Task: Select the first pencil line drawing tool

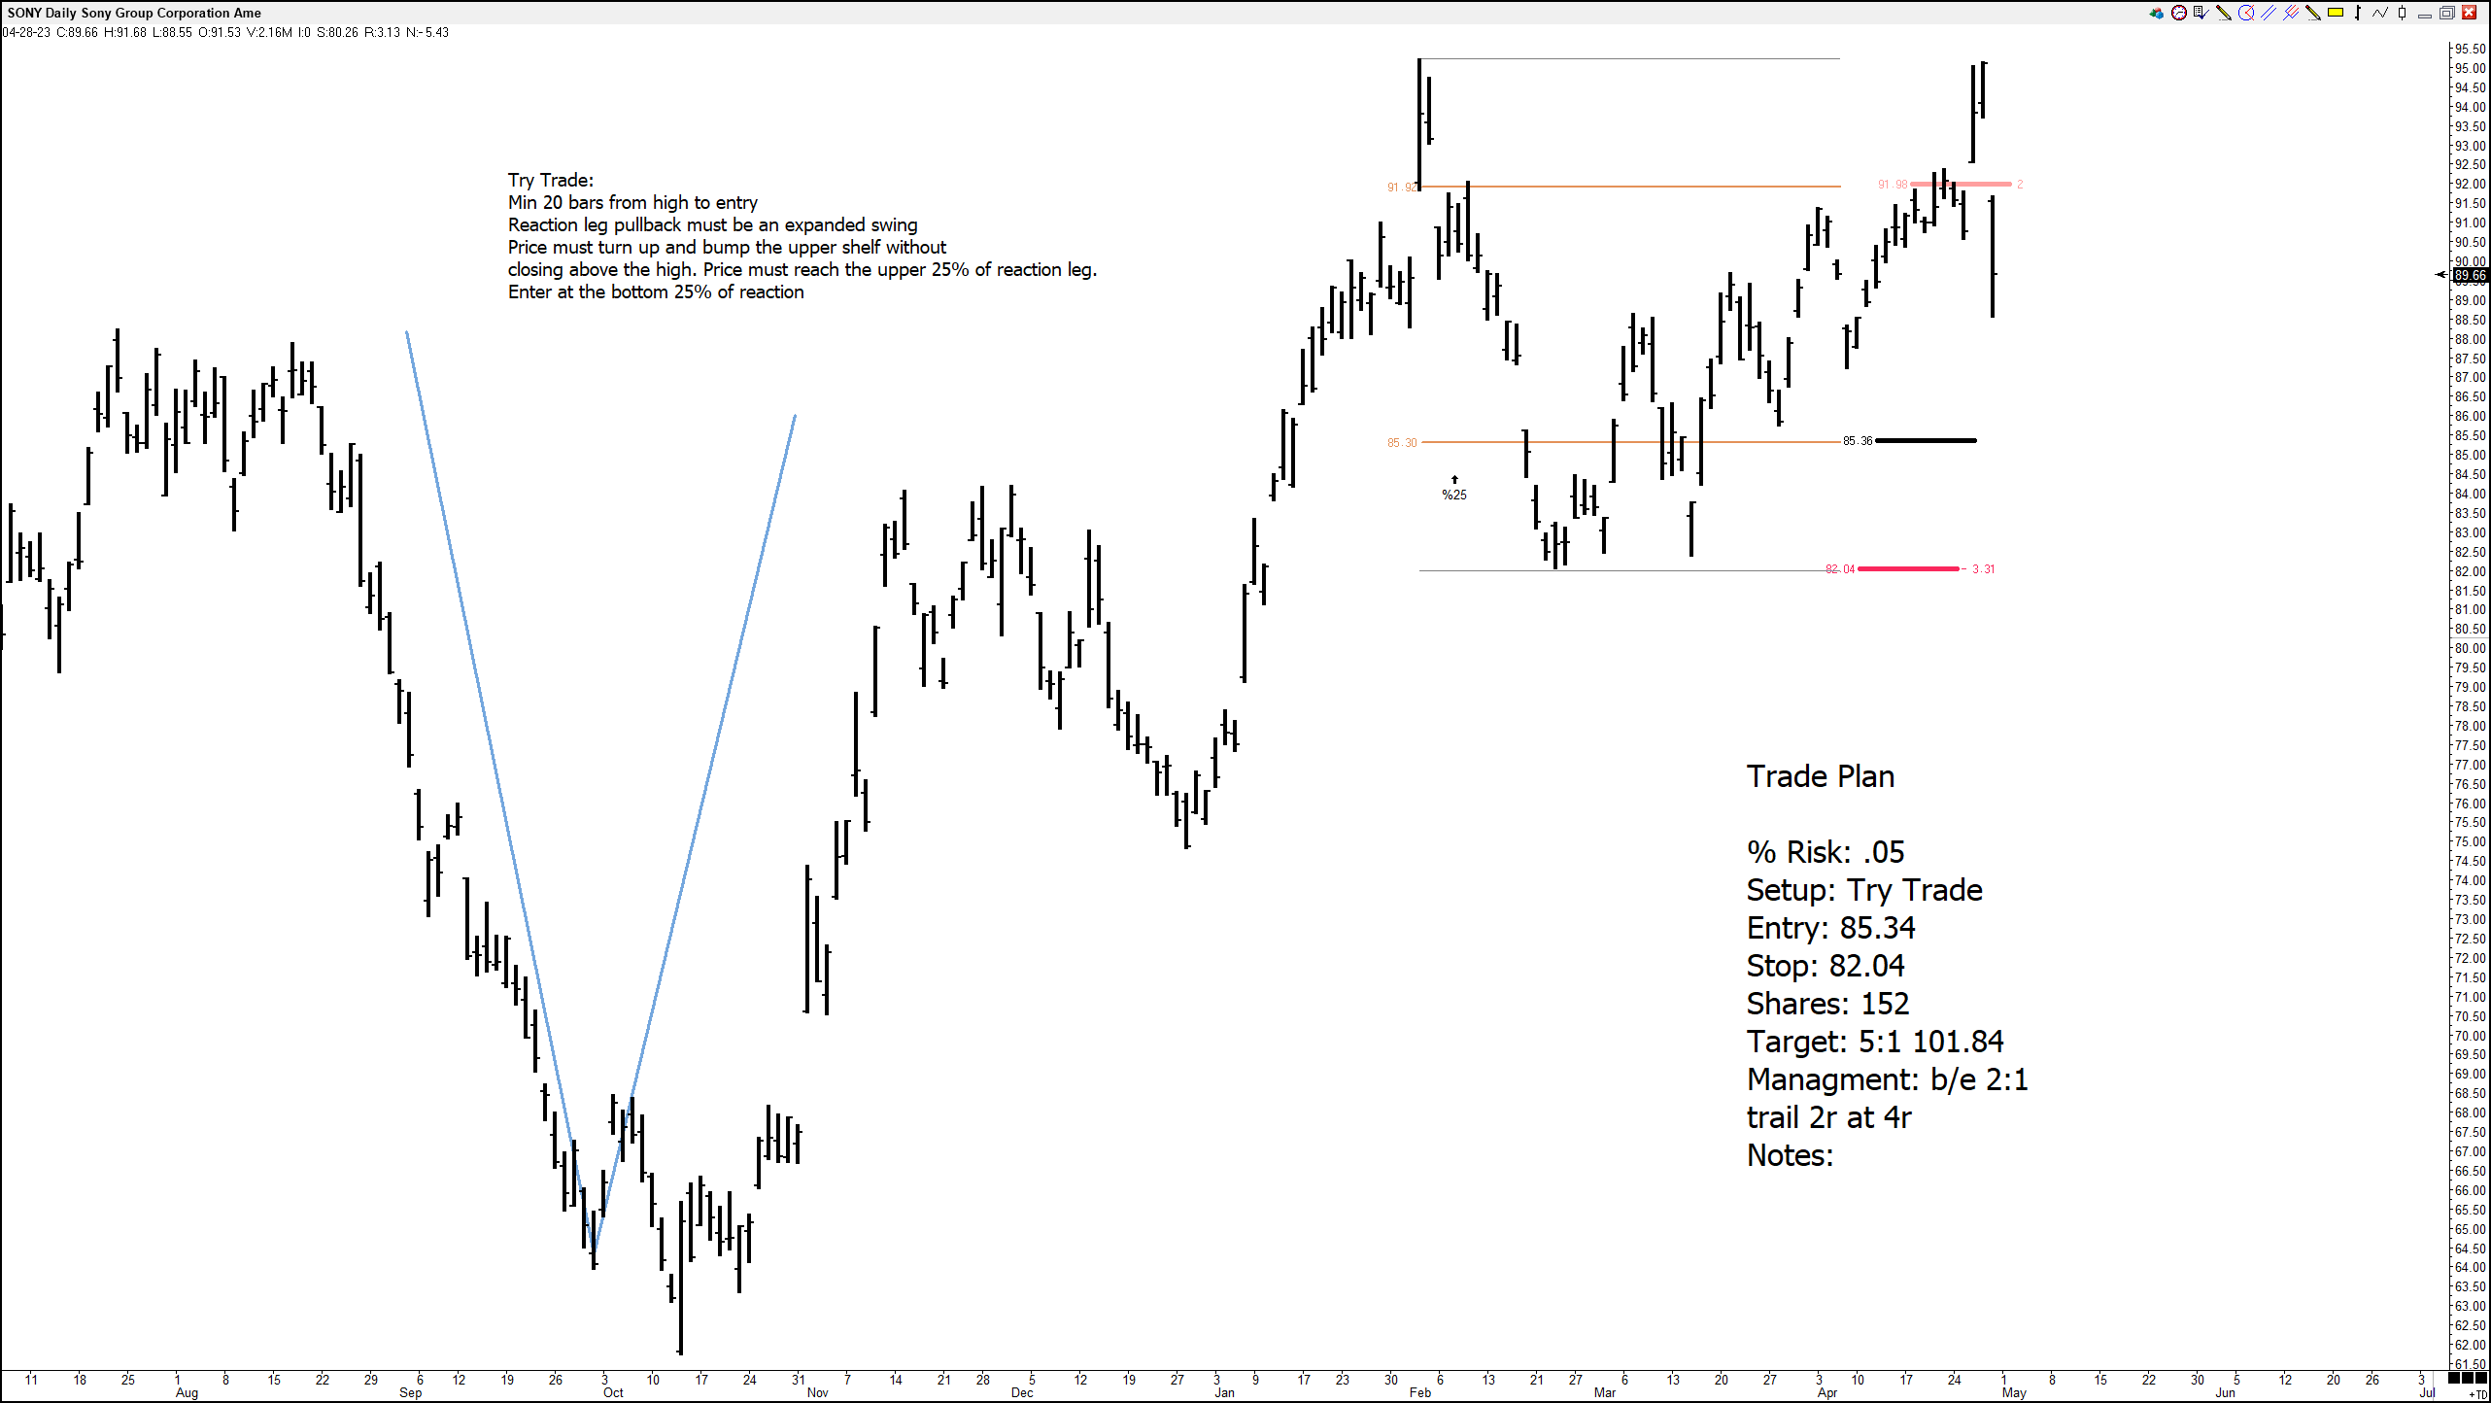Action: 2223,13
